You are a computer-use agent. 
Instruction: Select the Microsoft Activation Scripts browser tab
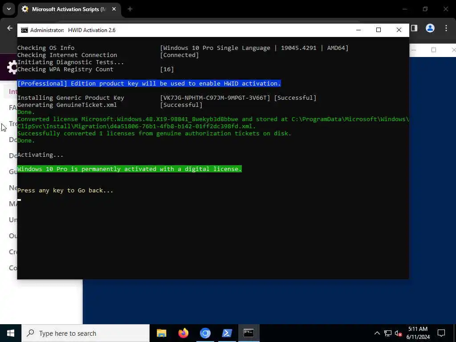coord(69,9)
